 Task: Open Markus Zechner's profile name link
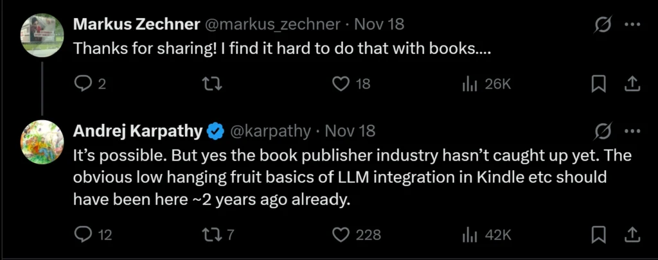pos(136,25)
